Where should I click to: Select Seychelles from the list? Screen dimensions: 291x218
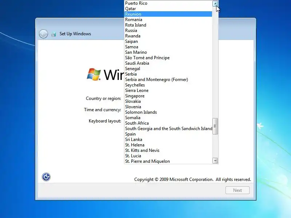pos(168,85)
